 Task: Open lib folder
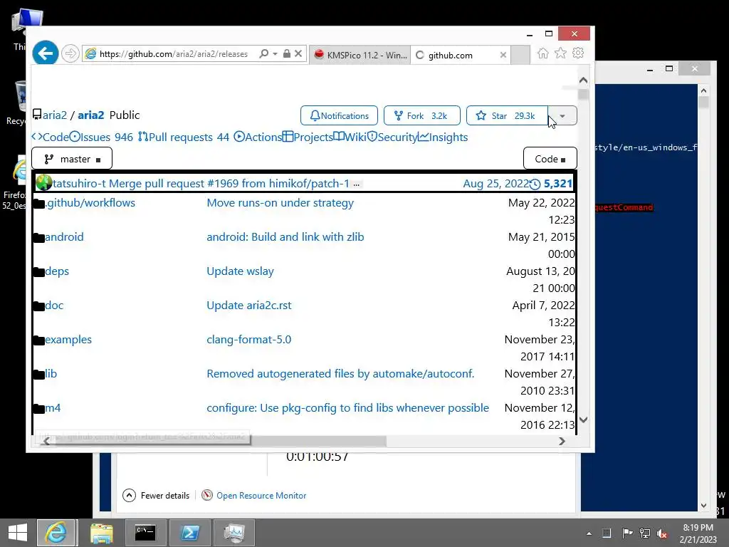pyautogui.click(x=51, y=373)
